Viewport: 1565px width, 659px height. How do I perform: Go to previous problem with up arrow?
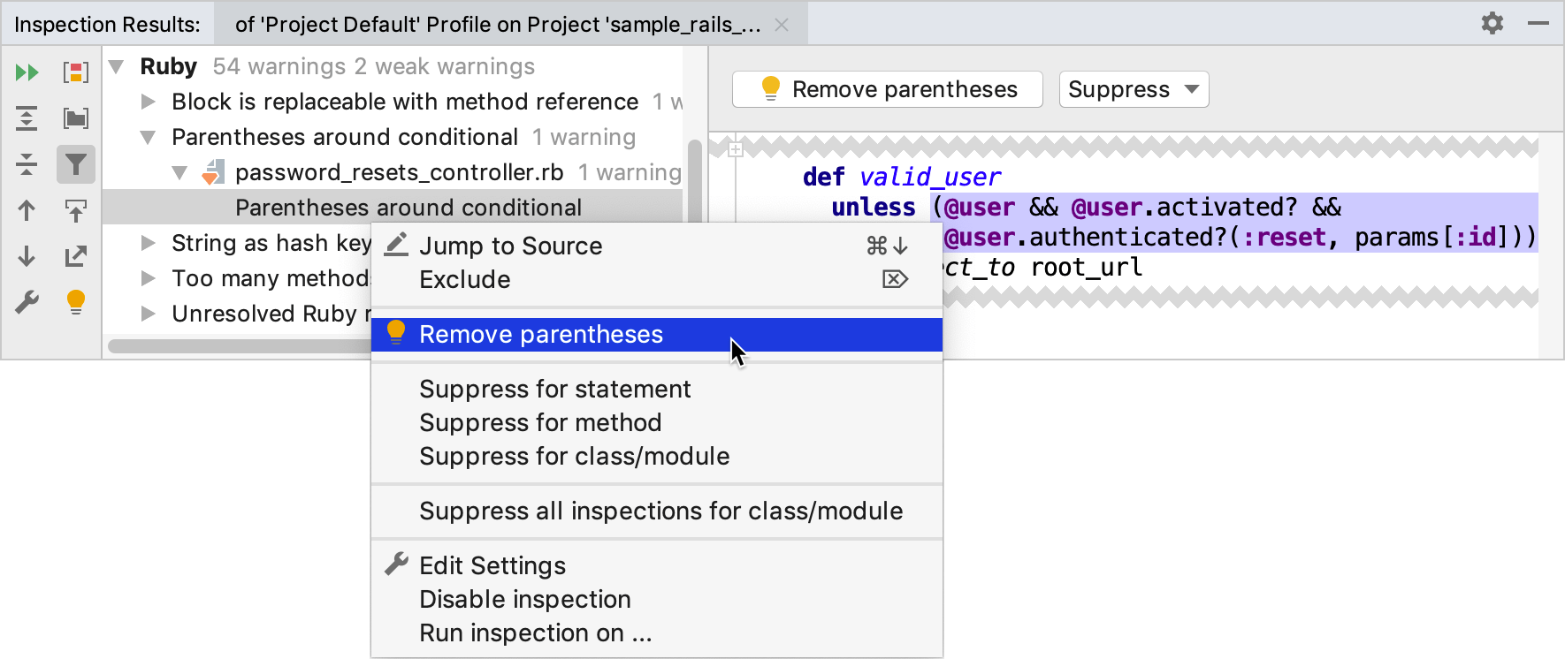click(27, 210)
